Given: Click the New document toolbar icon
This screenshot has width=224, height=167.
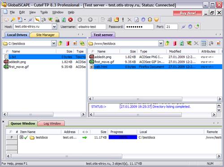Looking at the screenshot, I should pos(20,20).
